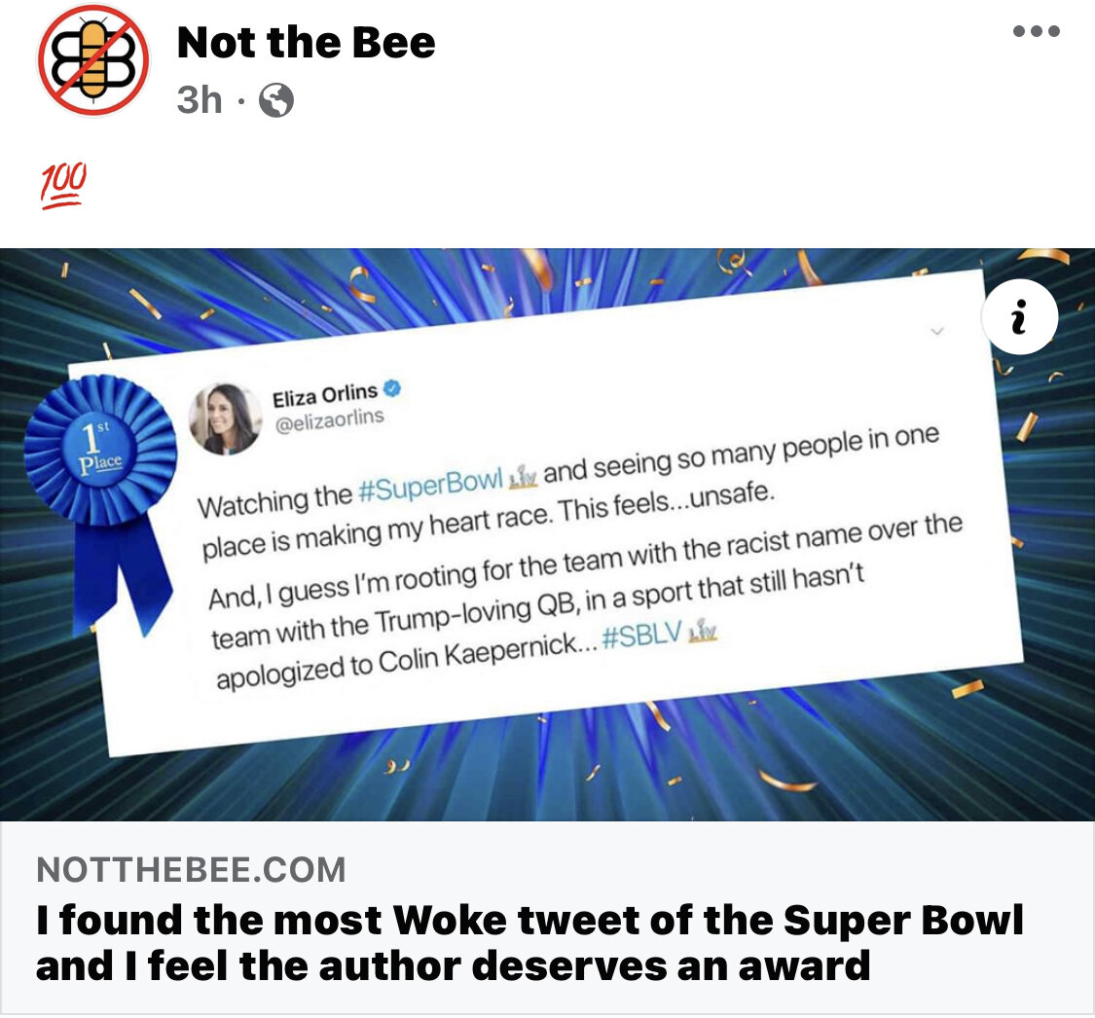1095x1018 pixels.
Task: Select the Eliza Orlins name in the tweet
Action: [325, 395]
